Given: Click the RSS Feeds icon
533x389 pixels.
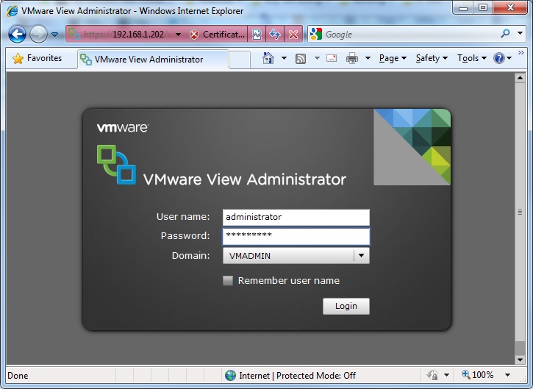Looking at the screenshot, I should pos(301,59).
